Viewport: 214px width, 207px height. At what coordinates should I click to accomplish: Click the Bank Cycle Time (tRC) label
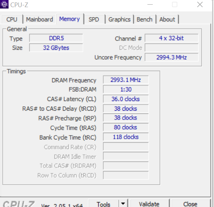coord(68,137)
